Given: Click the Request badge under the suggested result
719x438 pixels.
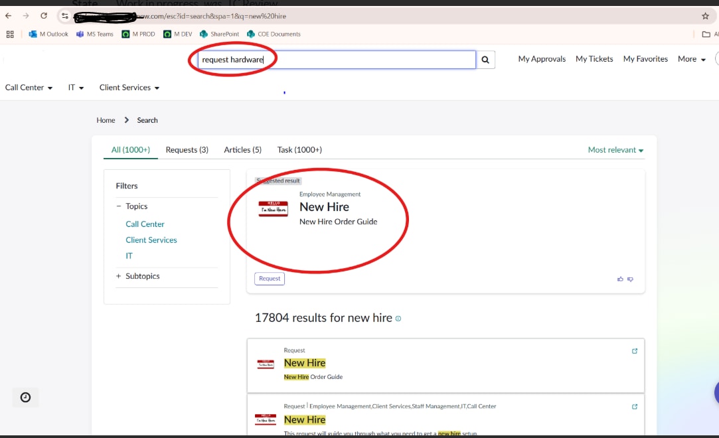Looking at the screenshot, I should [x=269, y=278].
